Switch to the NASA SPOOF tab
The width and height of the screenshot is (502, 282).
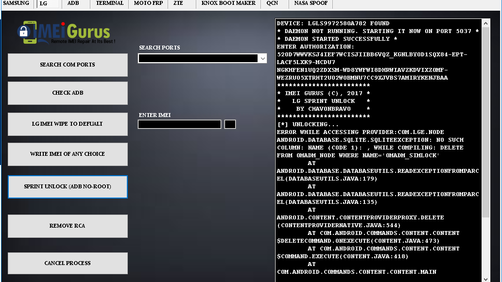coord(311,3)
